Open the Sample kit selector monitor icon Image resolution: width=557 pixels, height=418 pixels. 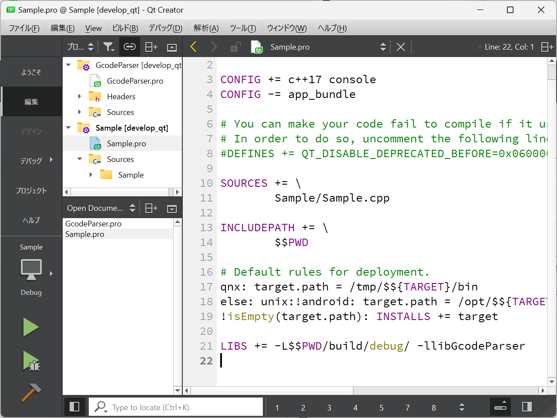(31, 270)
